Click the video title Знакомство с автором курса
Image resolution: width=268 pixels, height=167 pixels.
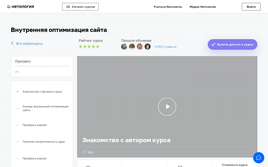click(x=126, y=140)
